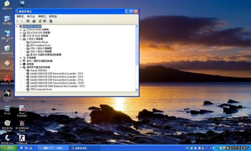The image size is (251, 151).
Task: Select the second USB 人性化介面裝置 entry
Action: 41,52
